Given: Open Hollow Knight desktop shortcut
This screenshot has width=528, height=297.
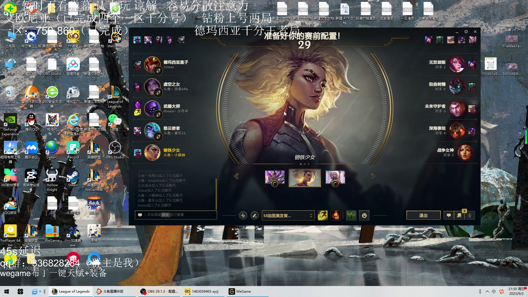Looking at the screenshot, I should tap(52, 180).
